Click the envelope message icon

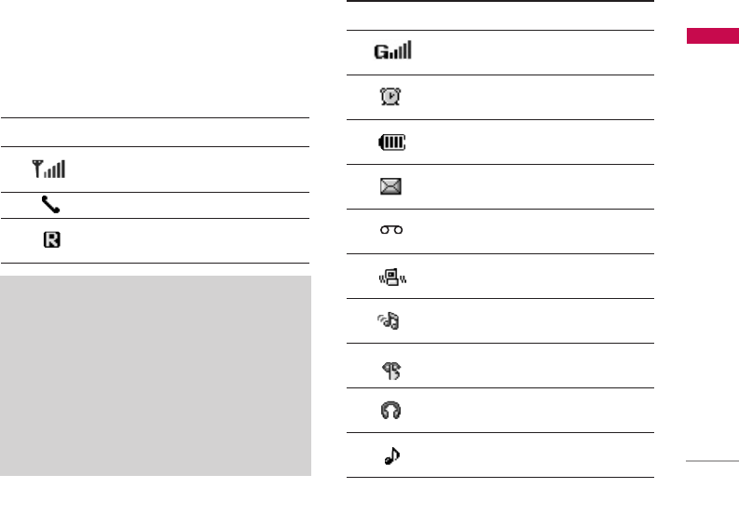391,187
